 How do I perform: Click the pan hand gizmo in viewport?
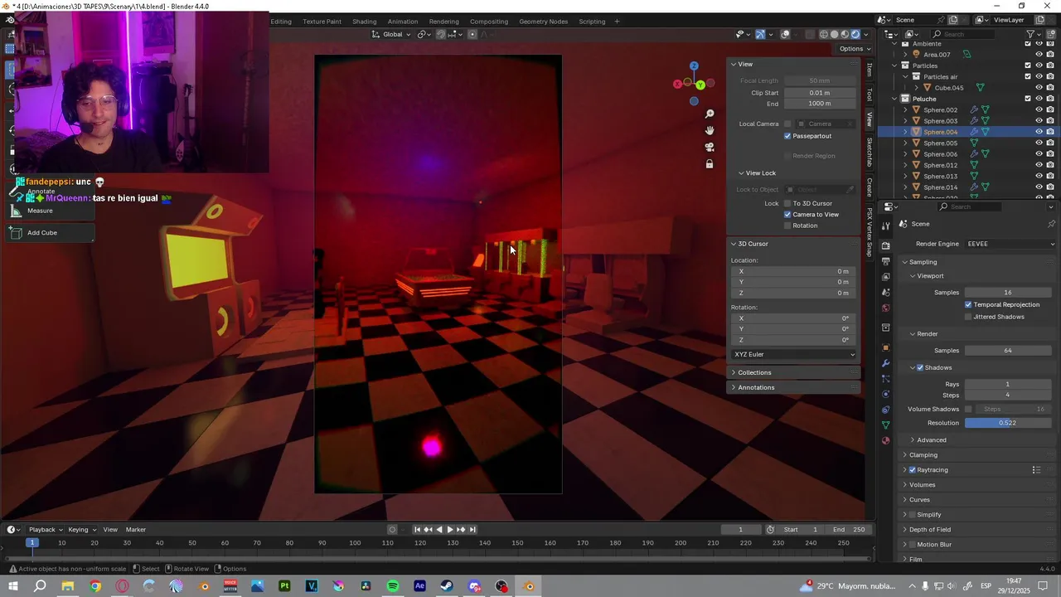coord(710,130)
